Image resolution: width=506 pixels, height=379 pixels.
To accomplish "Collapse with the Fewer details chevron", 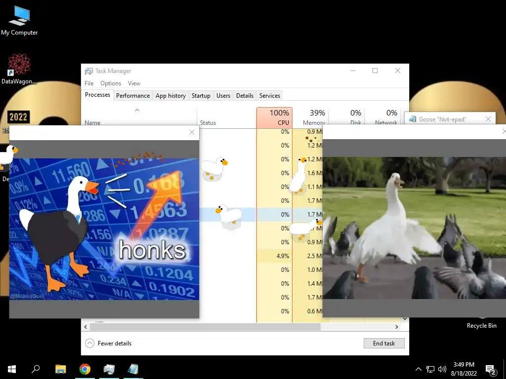I will tap(90, 343).
